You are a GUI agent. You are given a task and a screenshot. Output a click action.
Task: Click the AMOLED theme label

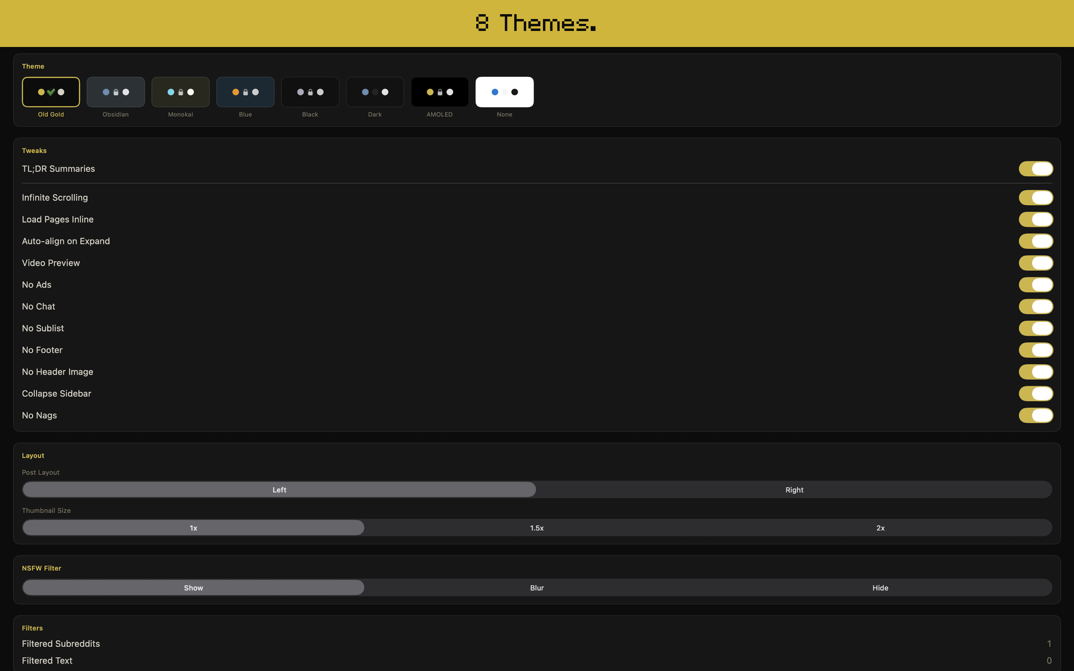click(439, 114)
